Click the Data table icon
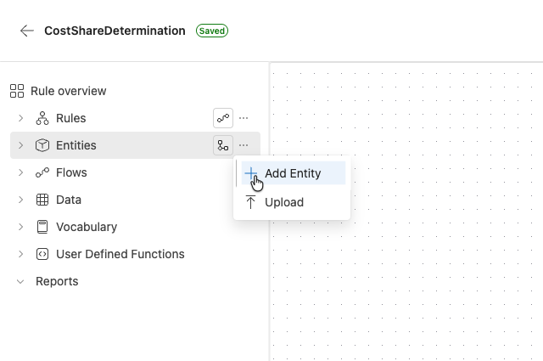543x361 pixels. (x=42, y=200)
